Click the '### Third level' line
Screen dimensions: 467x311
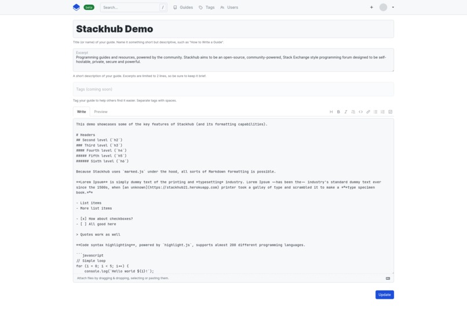coord(99,145)
